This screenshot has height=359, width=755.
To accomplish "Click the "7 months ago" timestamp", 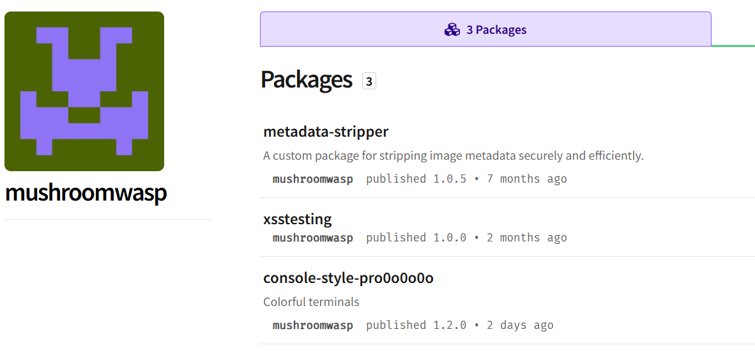I will pyautogui.click(x=527, y=179).
